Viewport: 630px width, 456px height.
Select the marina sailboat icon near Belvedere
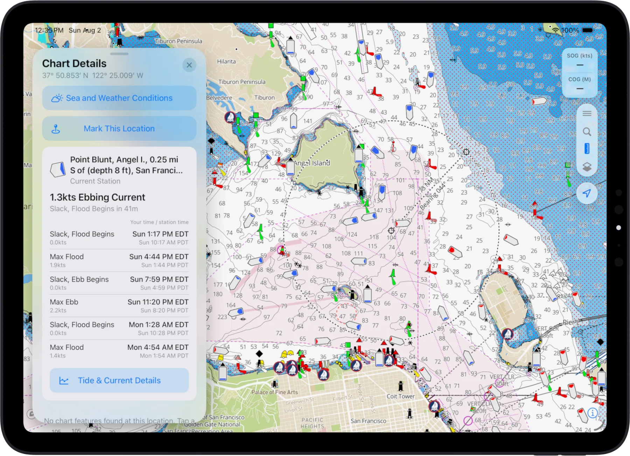click(x=230, y=117)
